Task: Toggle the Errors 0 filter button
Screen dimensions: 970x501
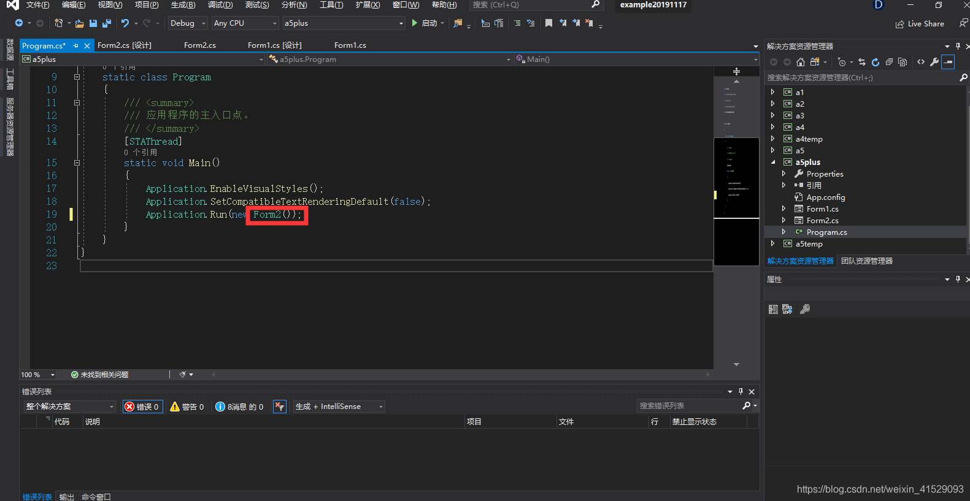Action: pos(143,407)
